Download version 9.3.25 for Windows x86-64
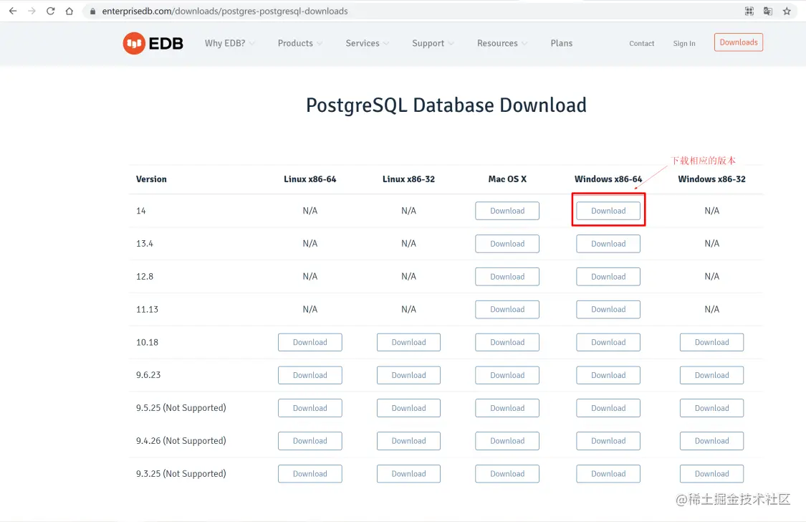Image resolution: width=806 pixels, height=522 pixels. [608, 474]
